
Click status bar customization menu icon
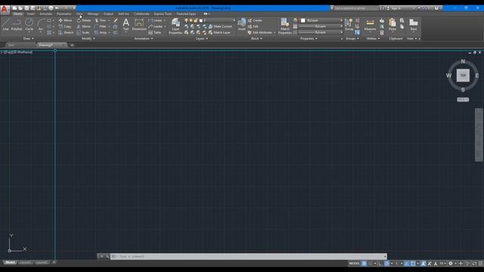pos(480,264)
